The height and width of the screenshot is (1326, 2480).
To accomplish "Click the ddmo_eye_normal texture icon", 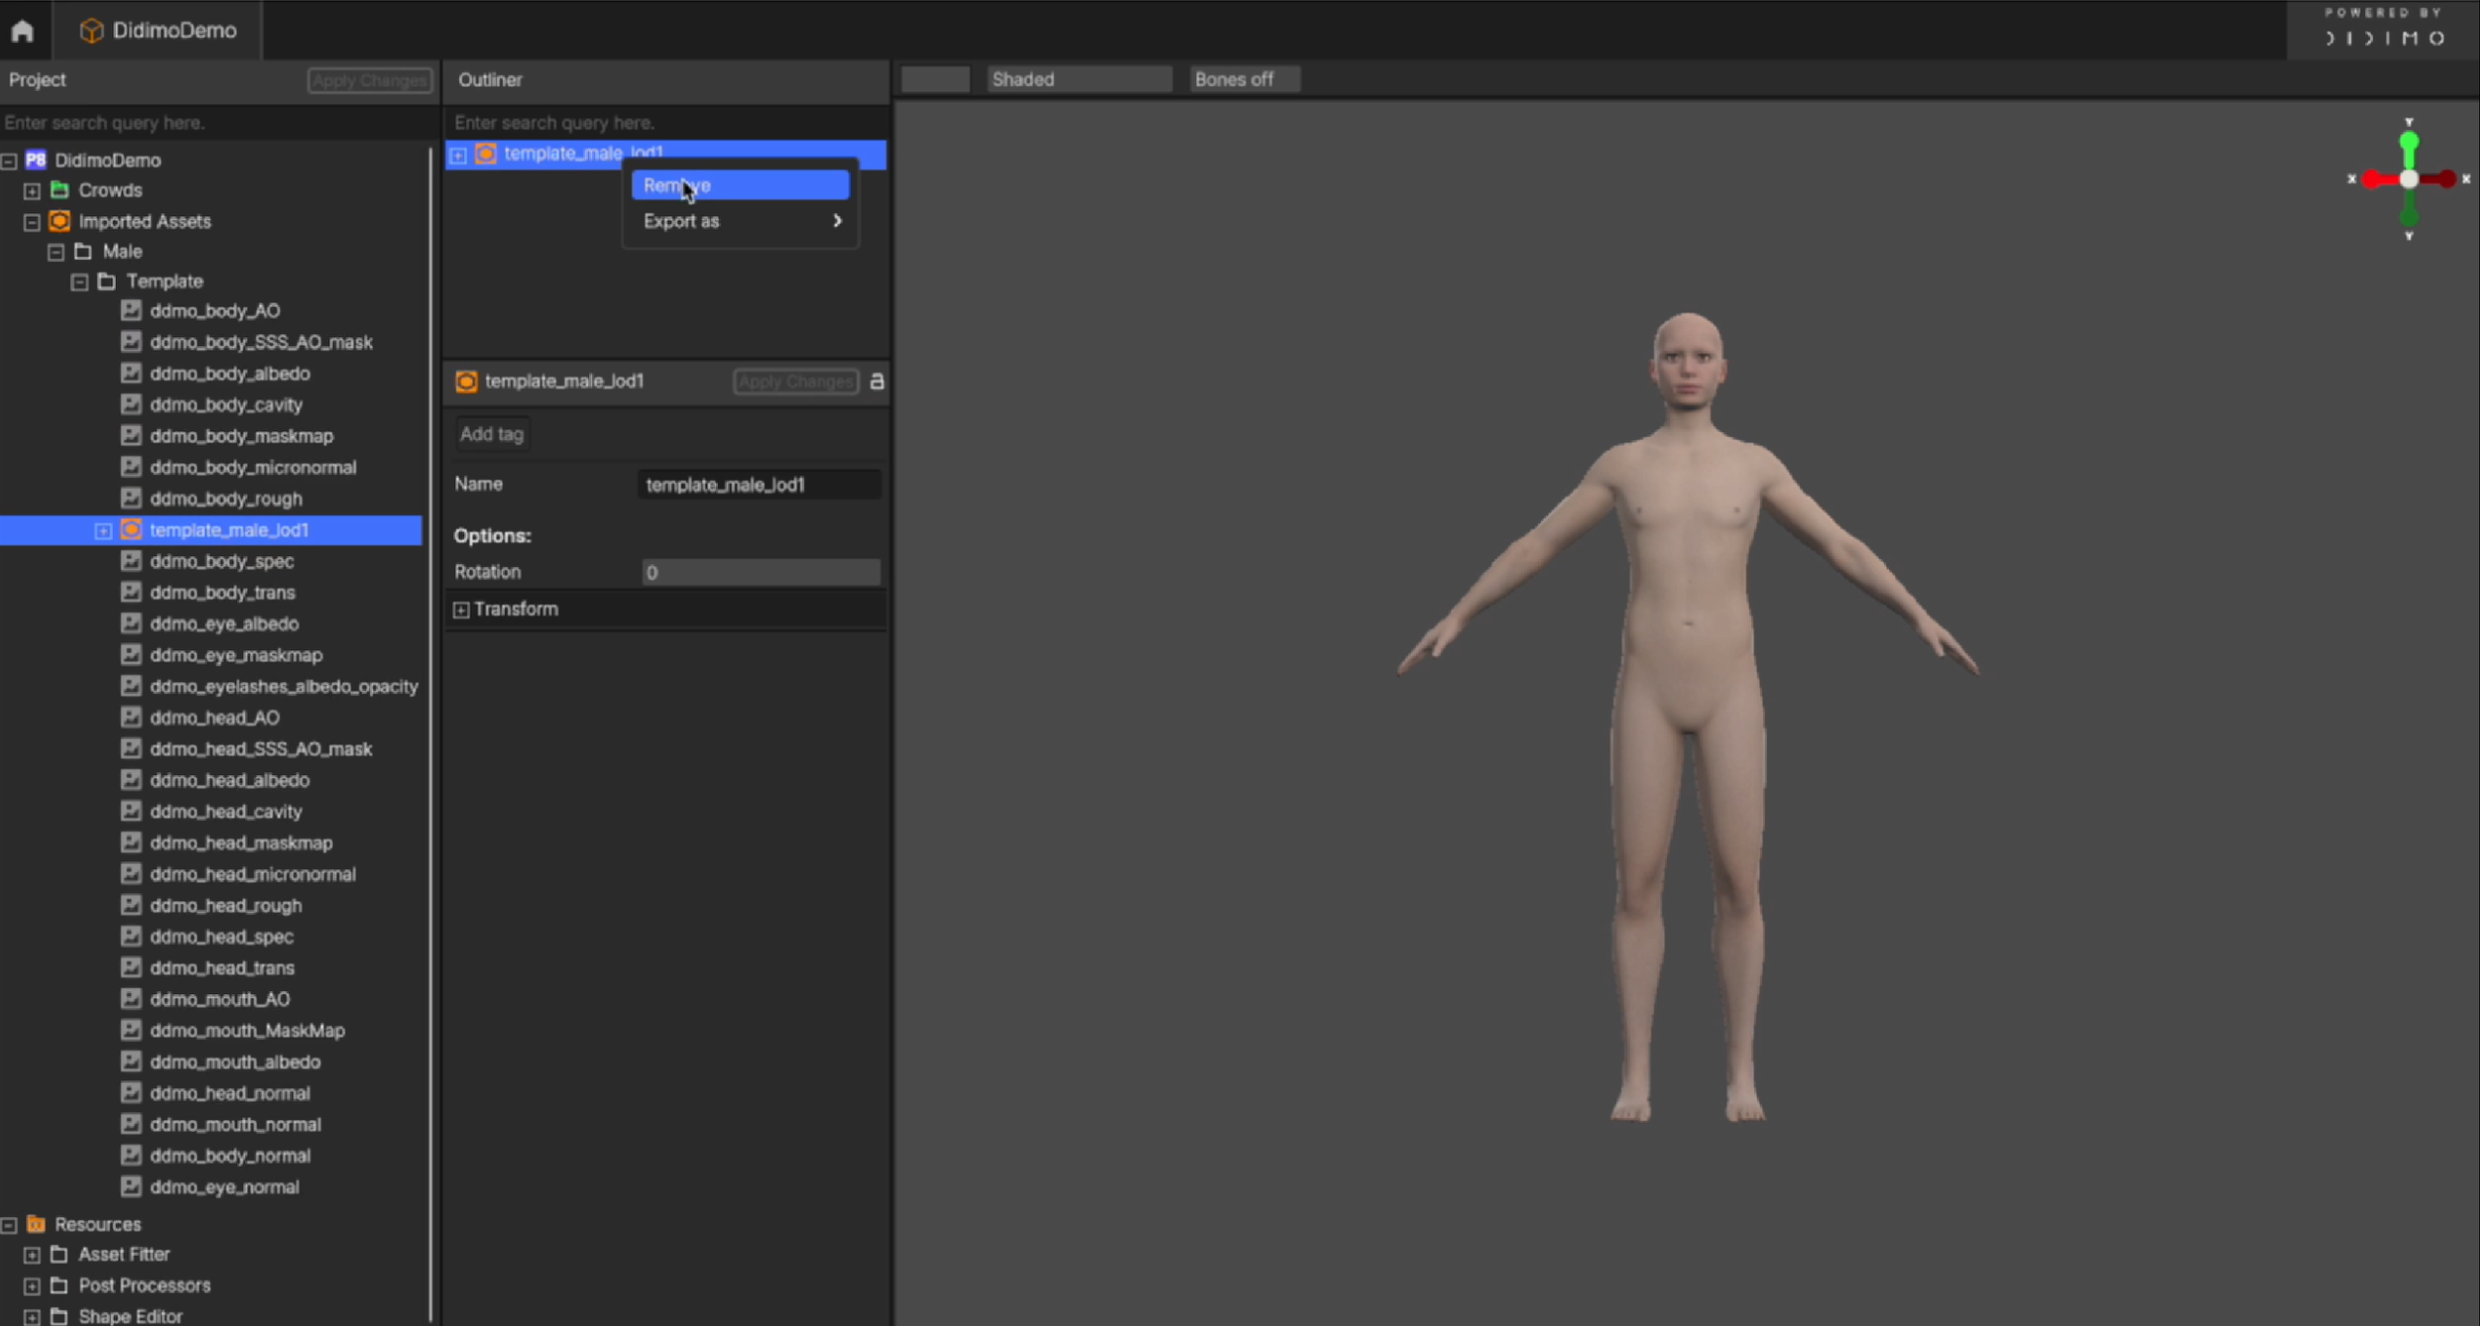I will [131, 1186].
